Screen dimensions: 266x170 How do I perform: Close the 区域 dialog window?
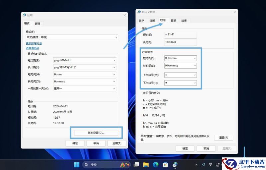click(x=125, y=15)
